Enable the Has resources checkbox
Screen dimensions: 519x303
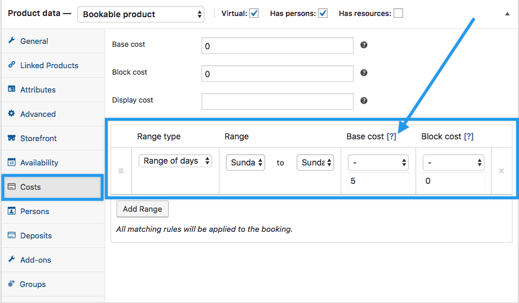coord(398,13)
